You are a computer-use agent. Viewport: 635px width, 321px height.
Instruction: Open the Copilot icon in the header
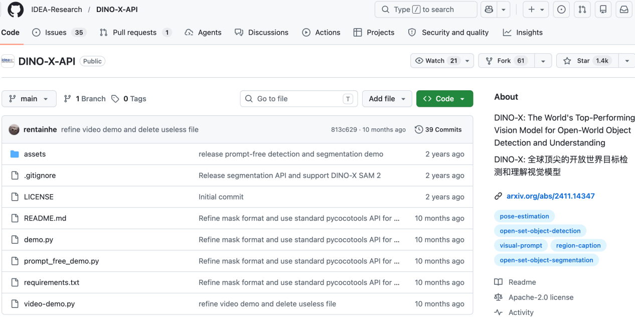pyautogui.click(x=488, y=10)
